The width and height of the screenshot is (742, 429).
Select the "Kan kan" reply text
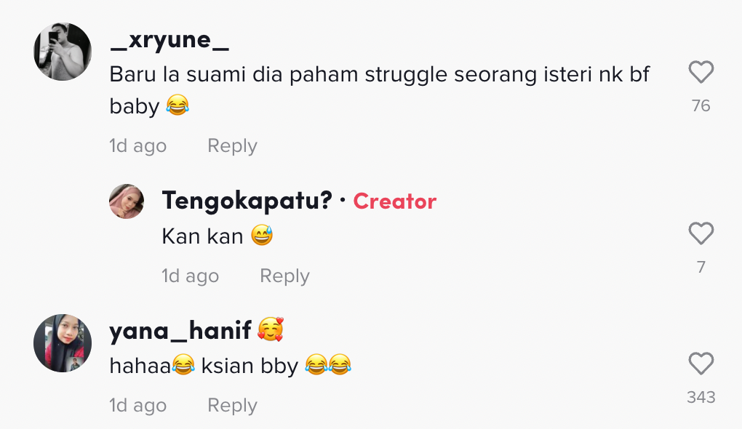click(202, 236)
